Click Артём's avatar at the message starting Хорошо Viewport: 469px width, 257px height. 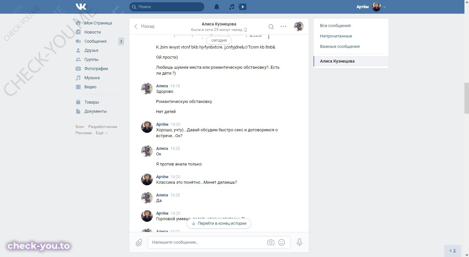click(147, 127)
